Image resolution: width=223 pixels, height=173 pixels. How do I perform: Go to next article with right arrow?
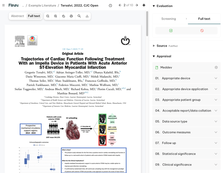pos(137,5)
